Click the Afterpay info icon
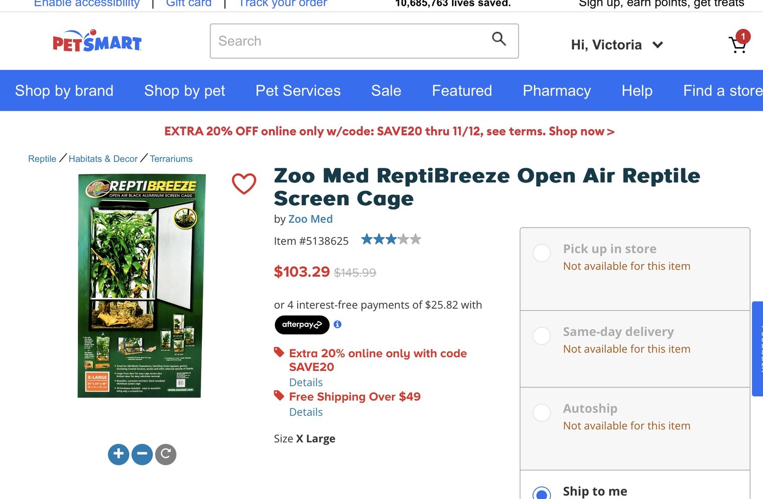Image resolution: width=763 pixels, height=499 pixels. click(338, 324)
